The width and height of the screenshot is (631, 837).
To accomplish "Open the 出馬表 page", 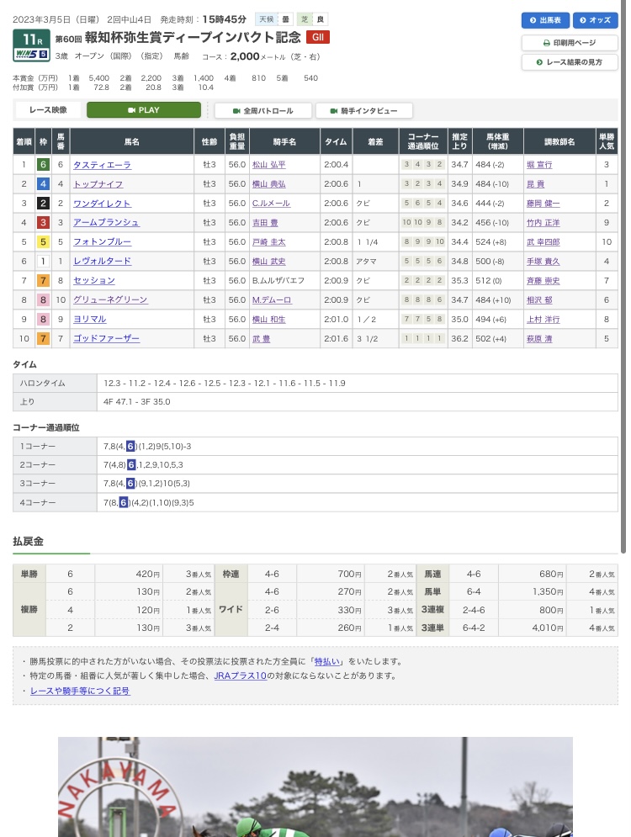I will [545, 20].
